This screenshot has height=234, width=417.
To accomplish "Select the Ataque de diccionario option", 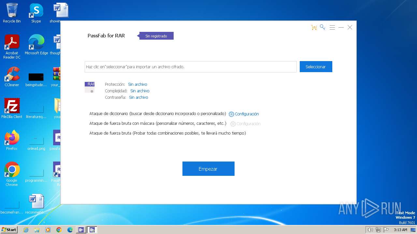I will click(x=158, y=114).
